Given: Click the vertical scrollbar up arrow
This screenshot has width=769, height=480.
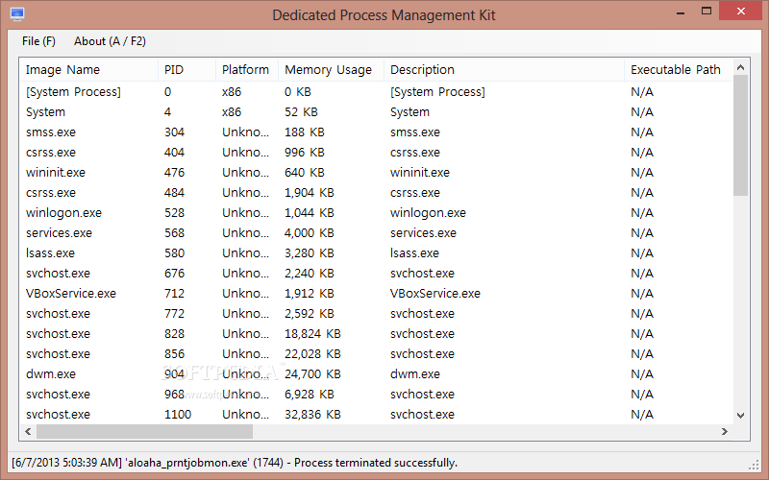Looking at the screenshot, I should tap(740, 67).
